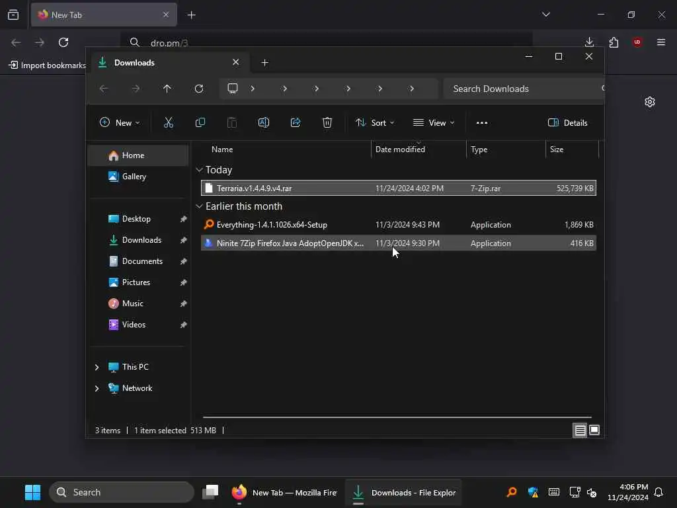Expand This PC in navigation pane
Screen dimensions: 677x508
97,367
